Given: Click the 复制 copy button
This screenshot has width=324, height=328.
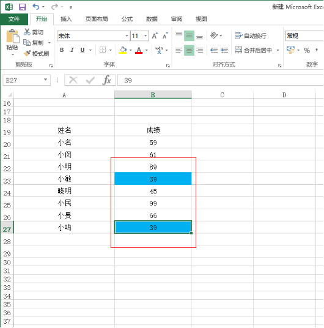Looking at the screenshot, I should [x=34, y=43].
